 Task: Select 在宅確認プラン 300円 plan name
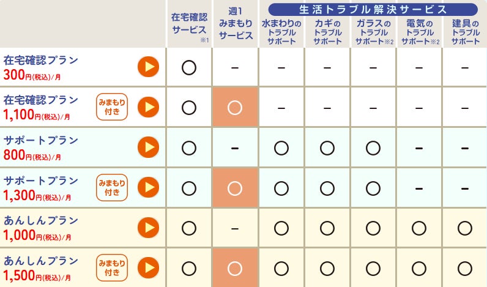point(41,60)
